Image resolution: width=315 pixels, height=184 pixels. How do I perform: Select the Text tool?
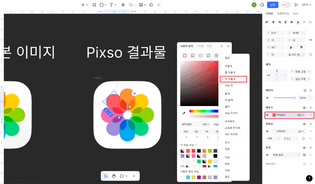pos(111,5)
